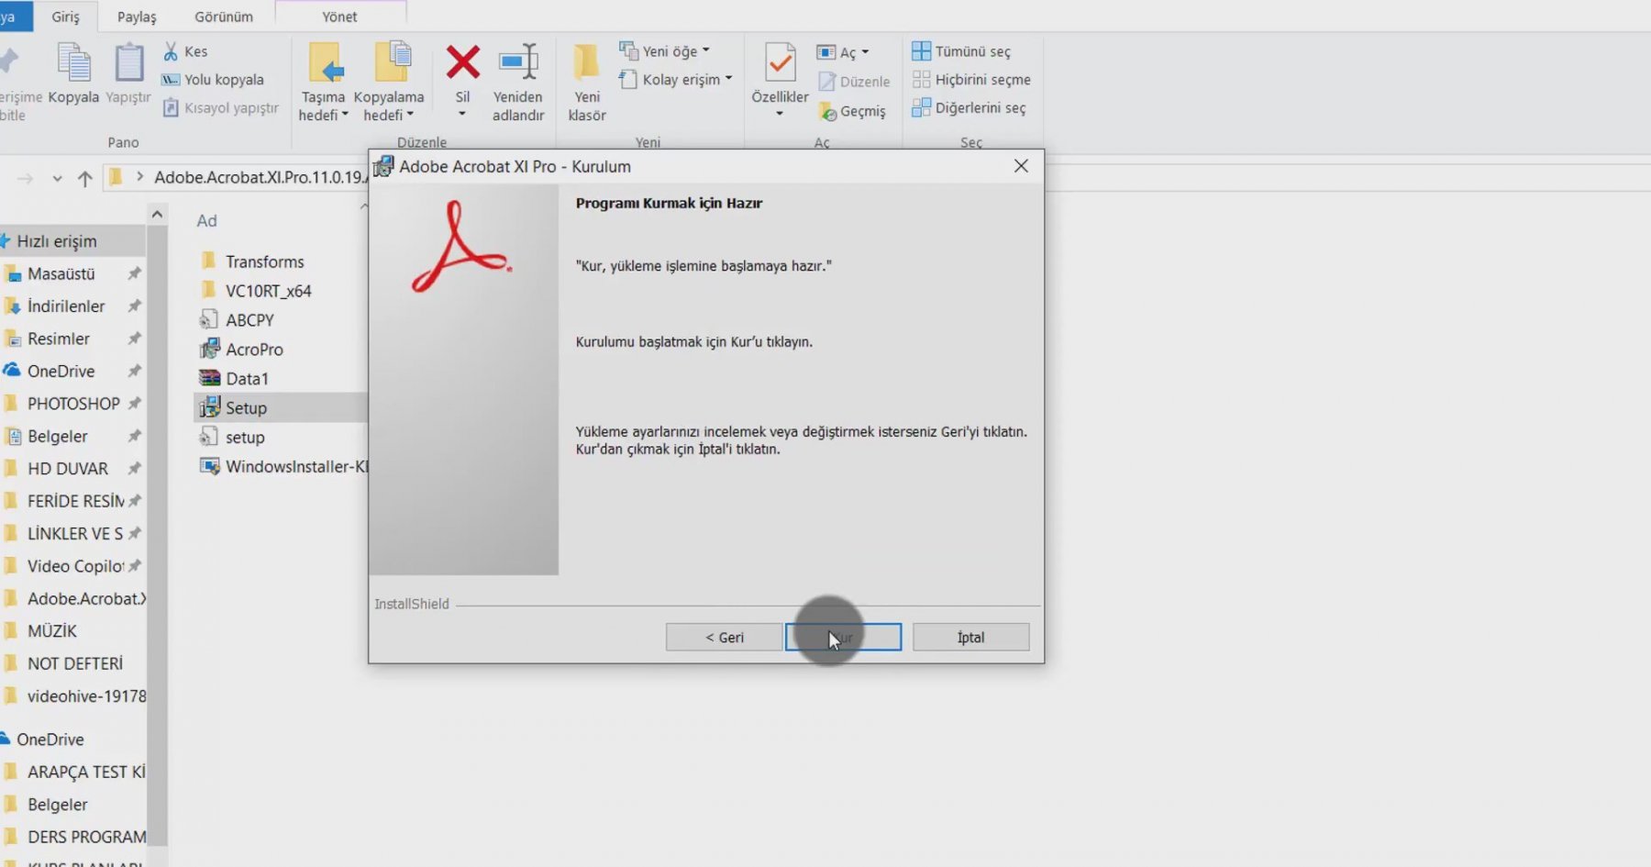Open the Aç dropdown in ribbon

coord(843,52)
